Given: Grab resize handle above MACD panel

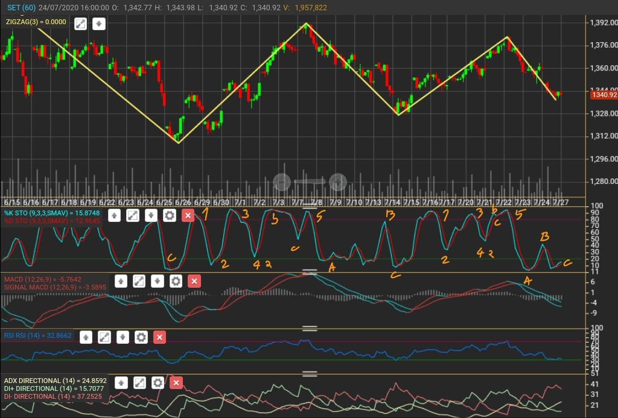Looking at the screenshot, I should [x=310, y=272].
